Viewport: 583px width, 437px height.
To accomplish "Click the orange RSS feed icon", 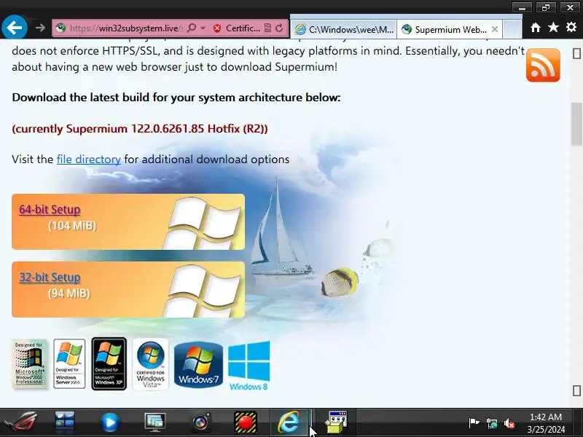I will pyautogui.click(x=543, y=65).
